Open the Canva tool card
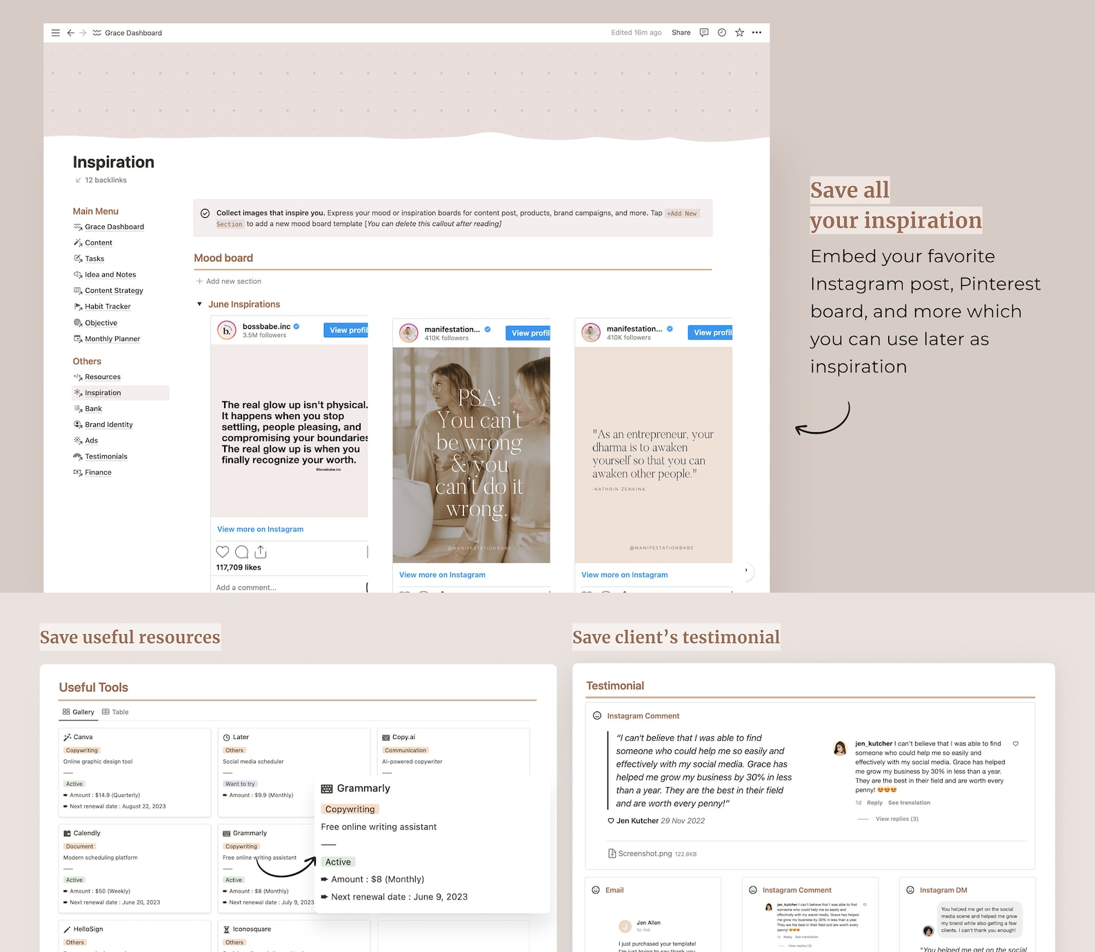Viewport: 1095px width, 952px height. click(135, 773)
